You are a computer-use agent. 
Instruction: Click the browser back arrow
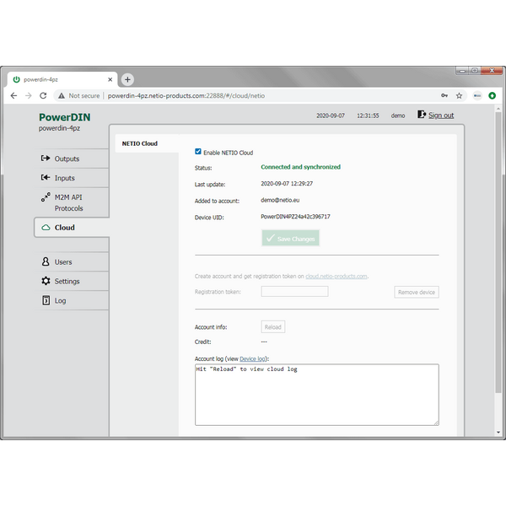coord(14,96)
